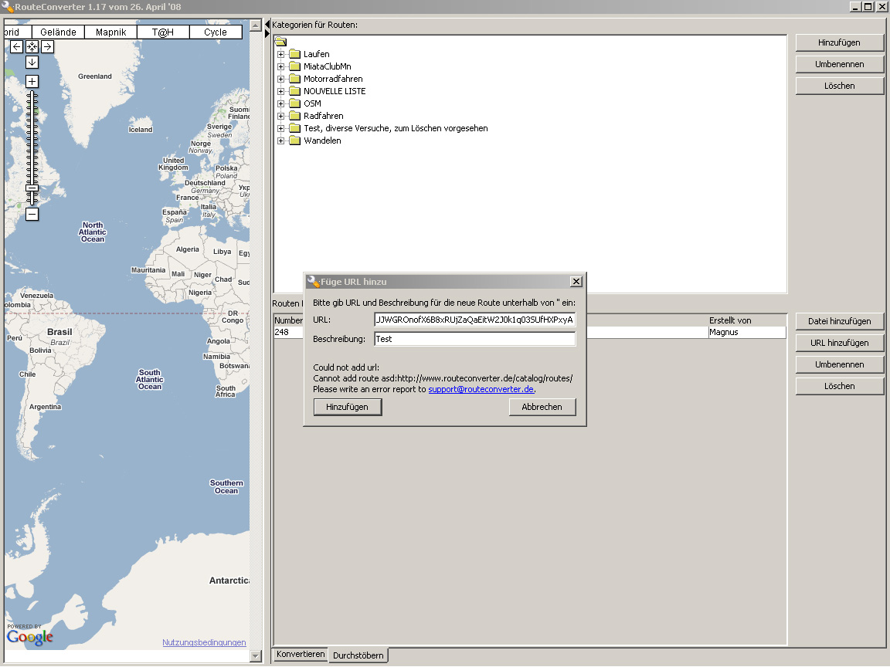Expand the Wandelen category
The width and height of the screenshot is (890, 667).
280,141
